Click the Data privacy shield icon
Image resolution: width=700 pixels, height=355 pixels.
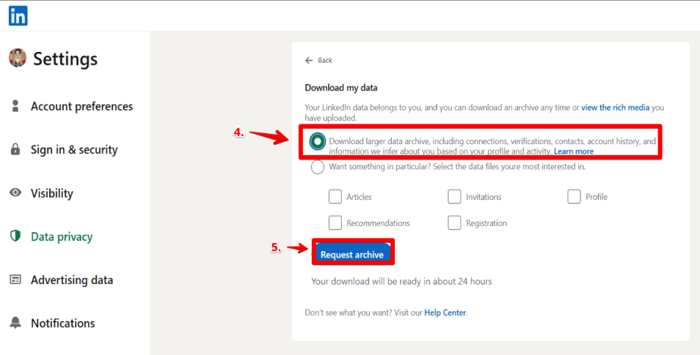(x=15, y=236)
